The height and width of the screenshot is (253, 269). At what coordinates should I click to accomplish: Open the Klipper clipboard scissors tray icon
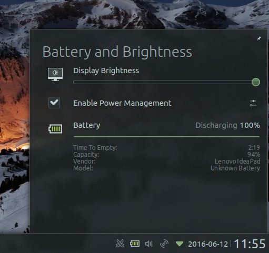[x=120, y=244]
